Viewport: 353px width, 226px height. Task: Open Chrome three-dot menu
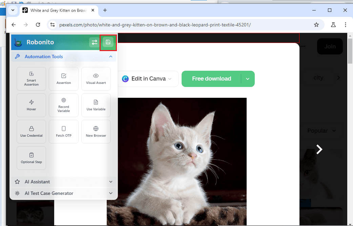(x=345, y=25)
